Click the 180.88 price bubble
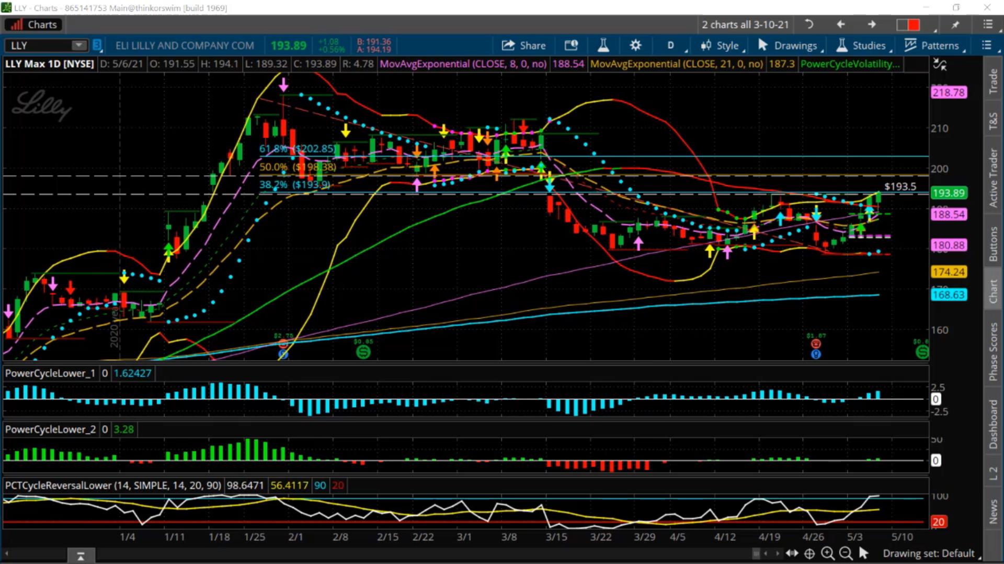The height and width of the screenshot is (564, 1004). coord(949,245)
